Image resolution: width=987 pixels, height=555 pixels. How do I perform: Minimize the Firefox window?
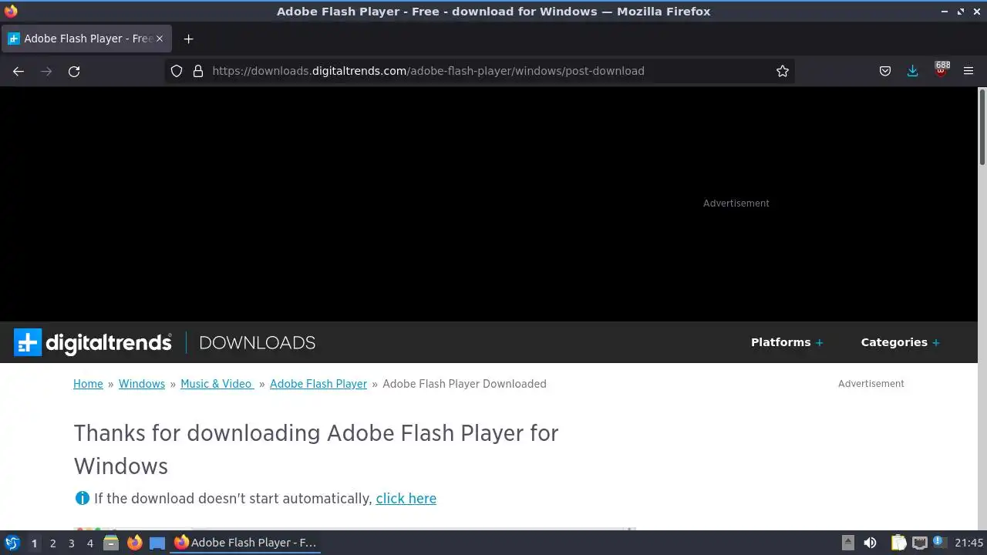[945, 12]
